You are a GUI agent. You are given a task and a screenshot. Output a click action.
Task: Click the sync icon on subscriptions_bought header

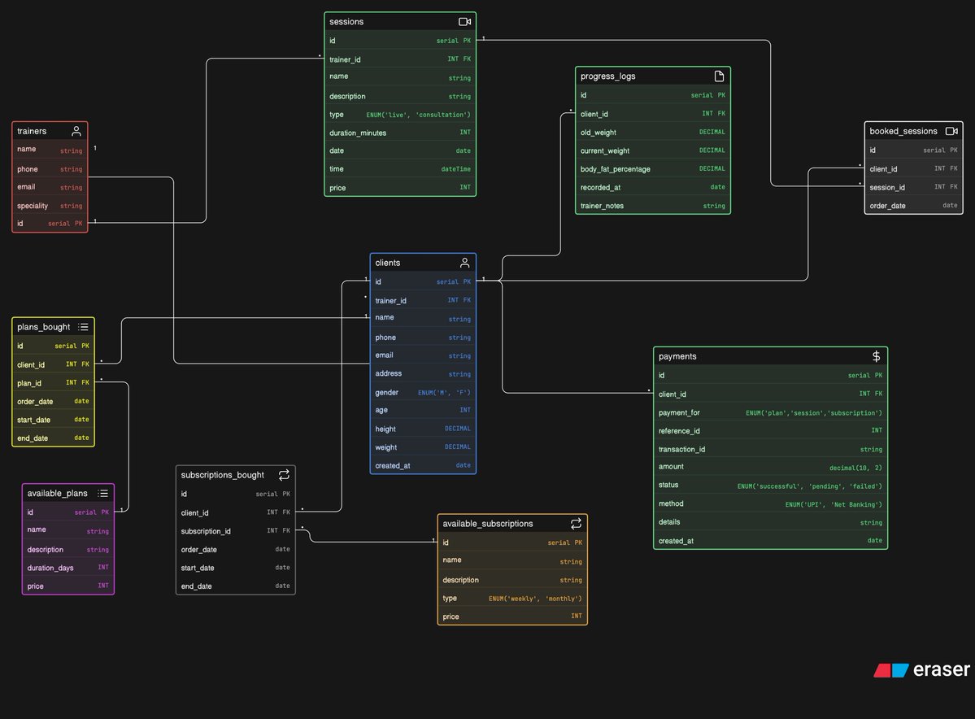(x=284, y=474)
